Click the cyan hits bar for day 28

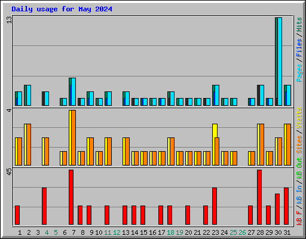click(262, 95)
